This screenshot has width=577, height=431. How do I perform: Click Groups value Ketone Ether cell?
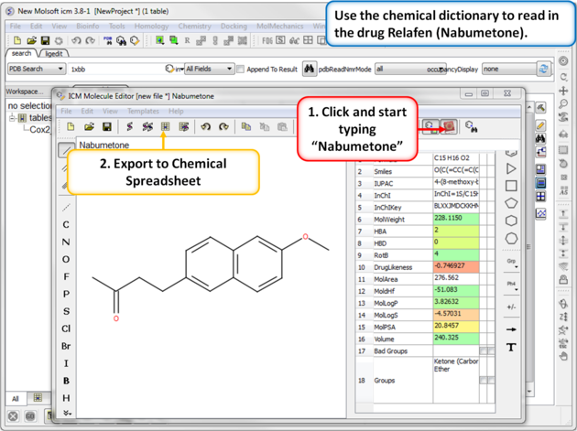point(456,380)
